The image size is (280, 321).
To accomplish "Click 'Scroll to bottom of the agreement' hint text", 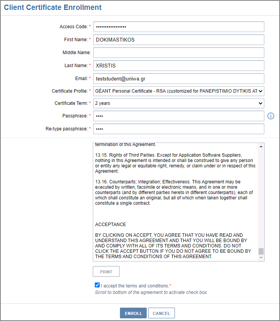I will tap(151, 292).
